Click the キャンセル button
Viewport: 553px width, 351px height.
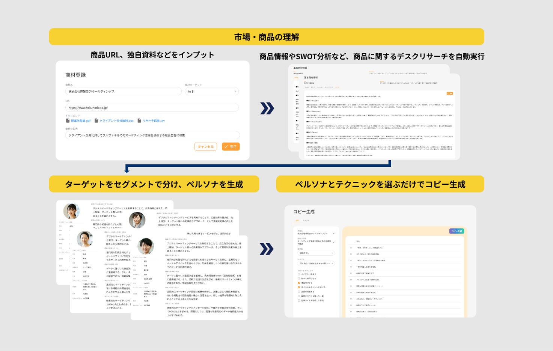click(x=206, y=147)
